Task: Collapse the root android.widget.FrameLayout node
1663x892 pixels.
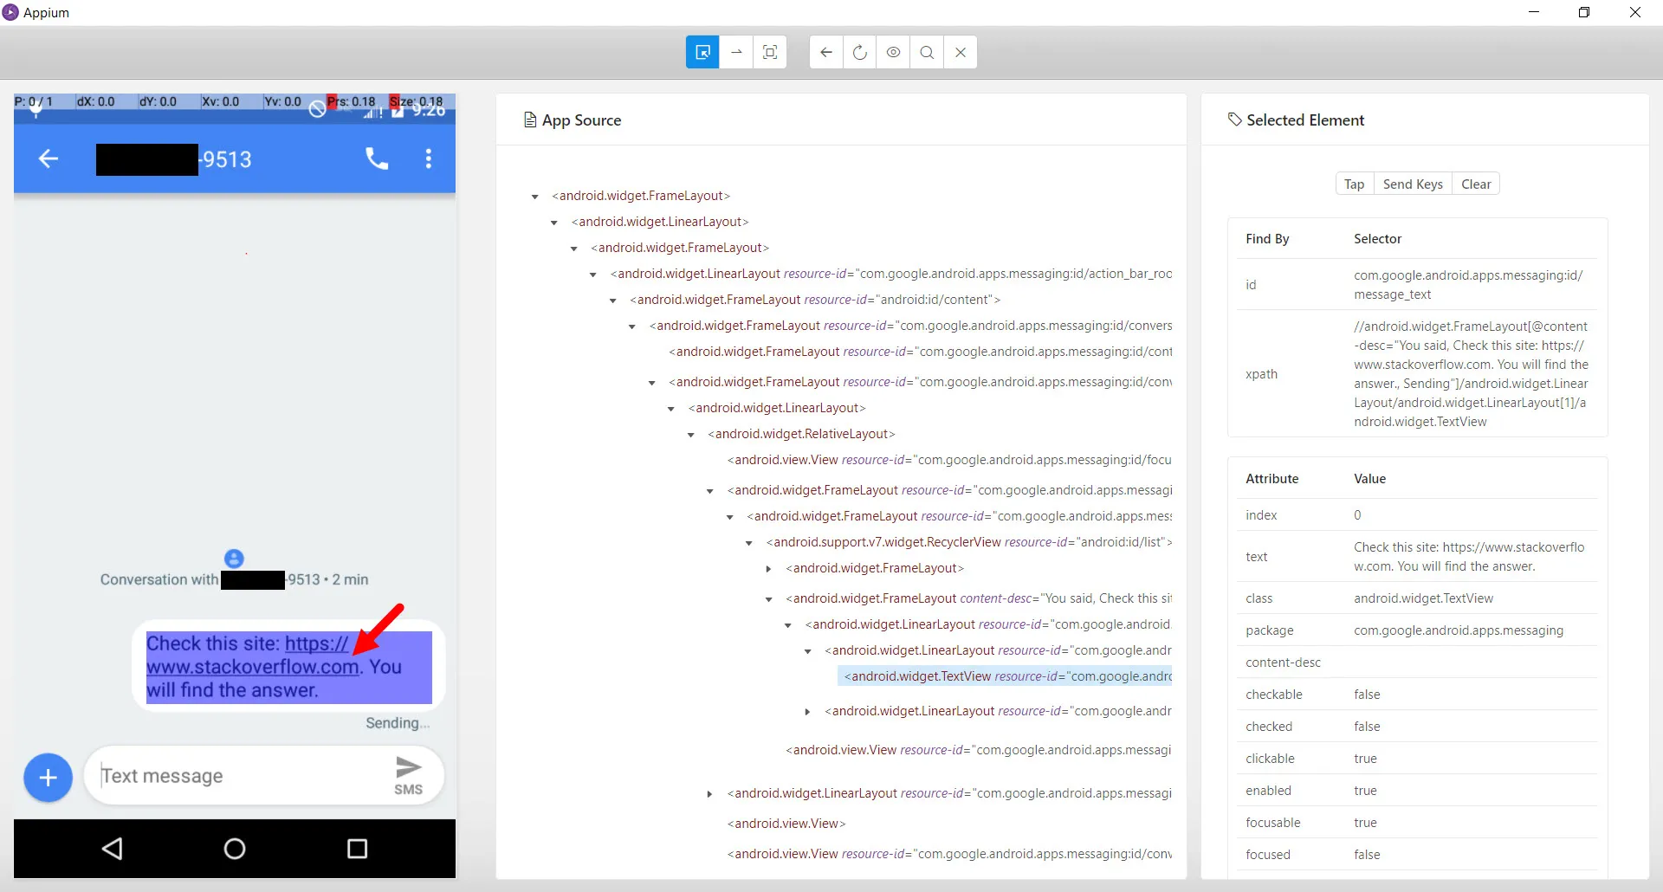Action: click(x=535, y=197)
